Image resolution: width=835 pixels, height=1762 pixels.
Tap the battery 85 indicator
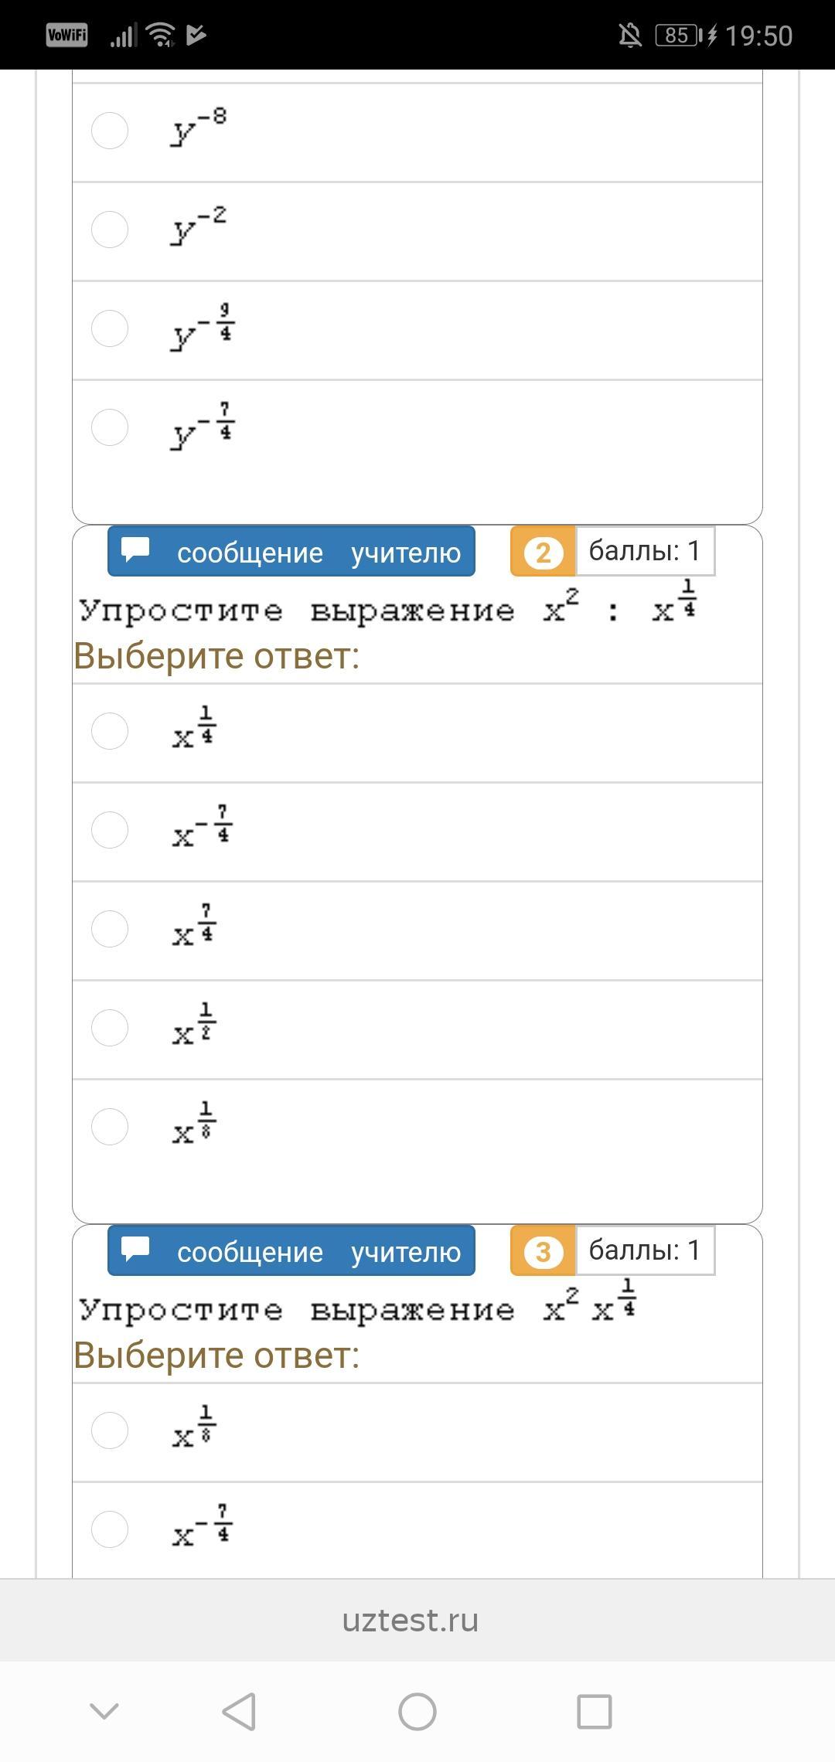(677, 35)
